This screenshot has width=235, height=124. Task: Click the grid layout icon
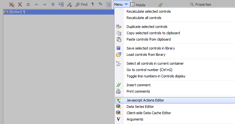(x=109, y=4)
